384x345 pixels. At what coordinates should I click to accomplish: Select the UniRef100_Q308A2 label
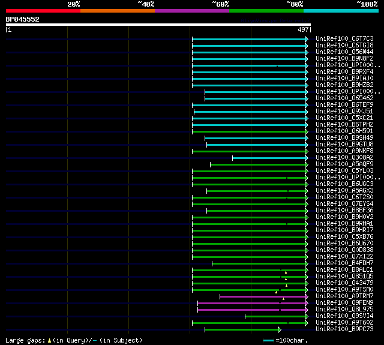(x=344, y=158)
